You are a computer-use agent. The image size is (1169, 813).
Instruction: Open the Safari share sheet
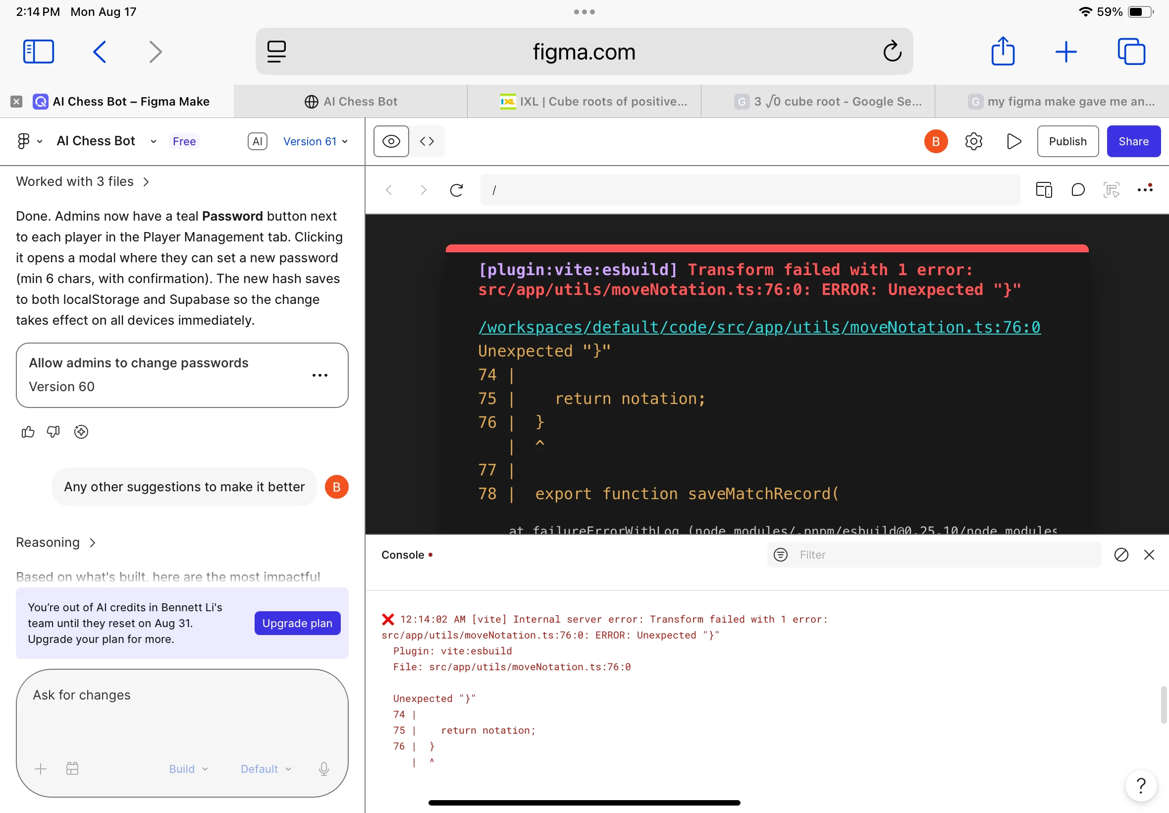(1003, 52)
